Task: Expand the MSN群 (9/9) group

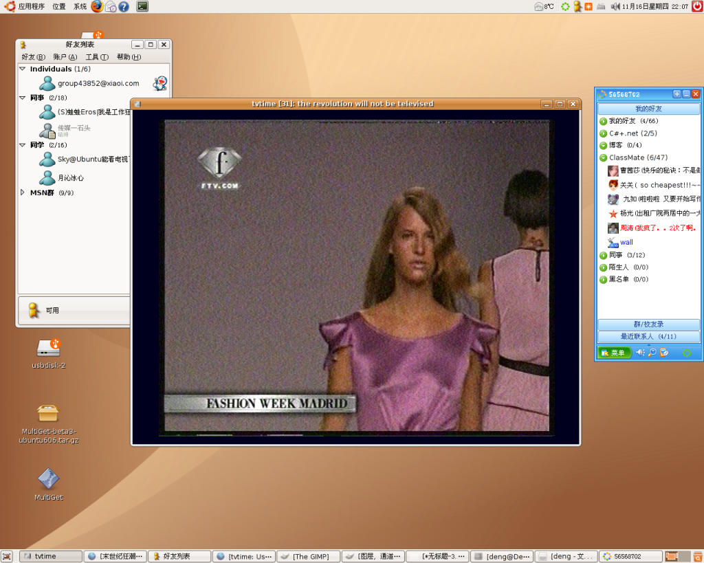Action: coord(23,192)
